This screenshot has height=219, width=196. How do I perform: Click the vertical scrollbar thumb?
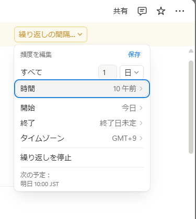(191, 107)
